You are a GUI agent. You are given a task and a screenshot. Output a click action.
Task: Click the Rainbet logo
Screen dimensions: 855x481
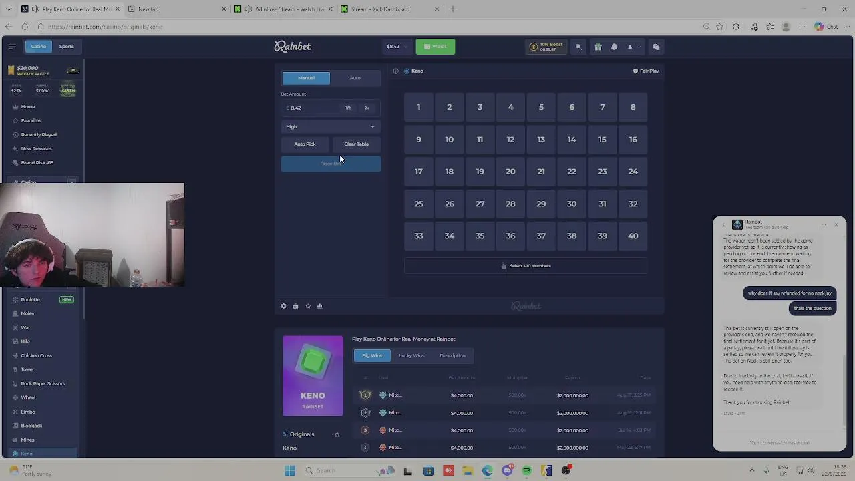293,47
